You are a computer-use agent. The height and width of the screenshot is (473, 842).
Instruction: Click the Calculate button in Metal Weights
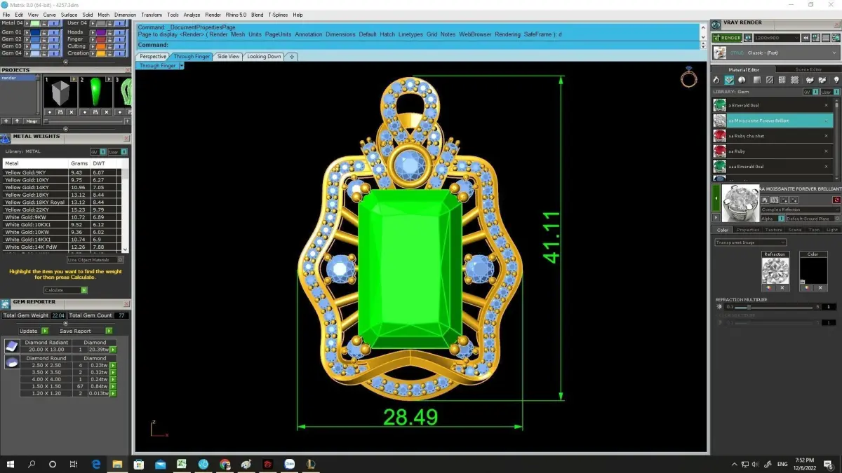point(65,289)
